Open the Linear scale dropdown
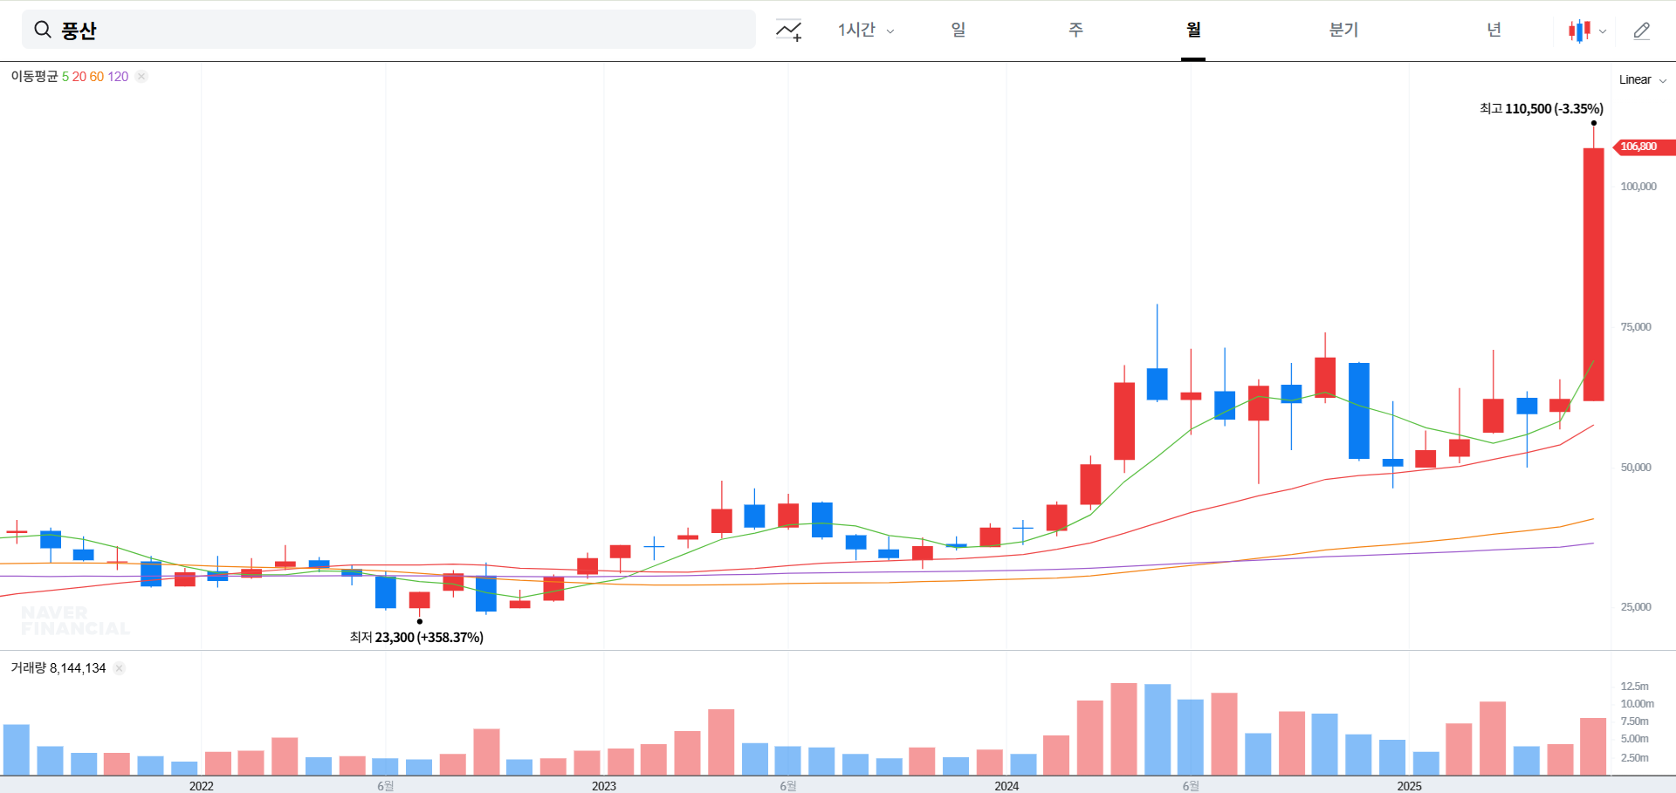The height and width of the screenshot is (793, 1676). coord(1643,79)
